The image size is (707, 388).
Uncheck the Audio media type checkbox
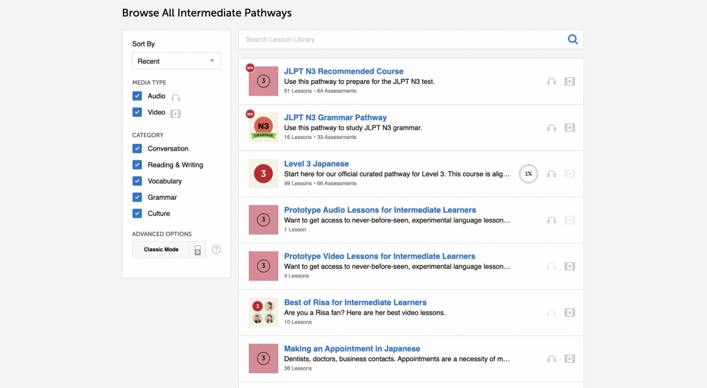[x=137, y=96]
